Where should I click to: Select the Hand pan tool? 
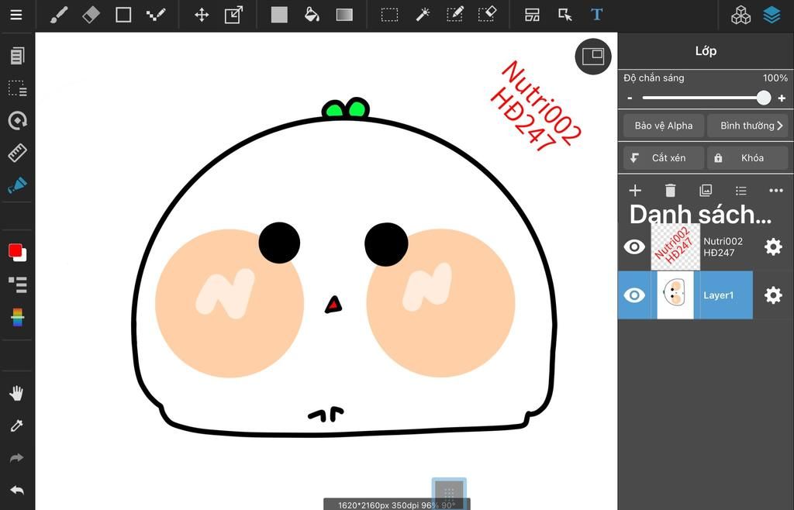pos(16,393)
